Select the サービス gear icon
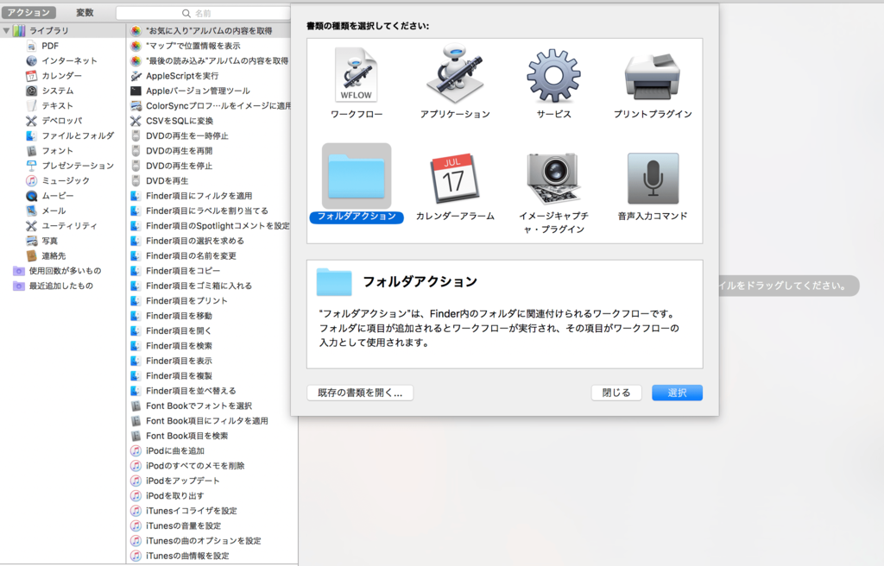 point(553,76)
